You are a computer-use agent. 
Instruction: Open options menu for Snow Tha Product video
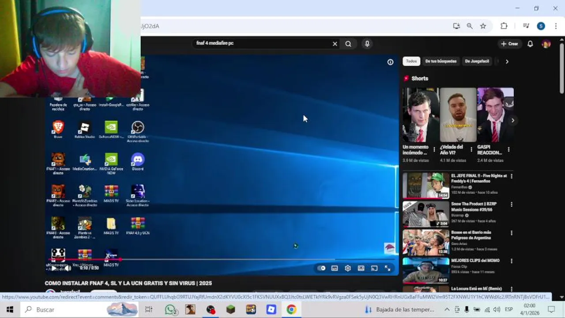512,204
